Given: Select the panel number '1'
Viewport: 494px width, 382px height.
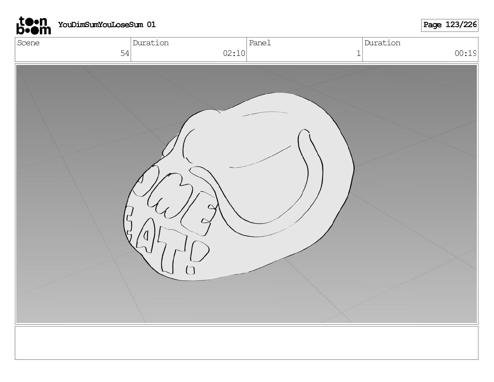Looking at the screenshot, I should [x=359, y=53].
